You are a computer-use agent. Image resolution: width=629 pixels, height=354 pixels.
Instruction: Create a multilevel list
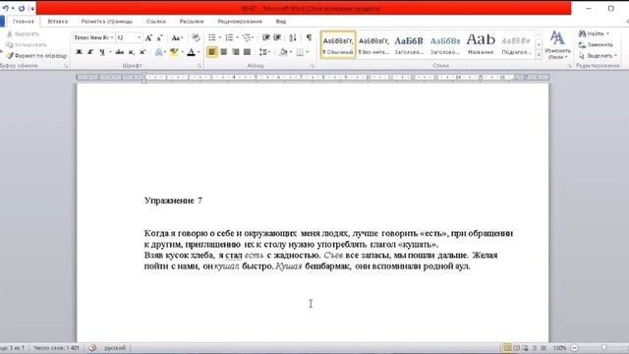pos(247,37)
